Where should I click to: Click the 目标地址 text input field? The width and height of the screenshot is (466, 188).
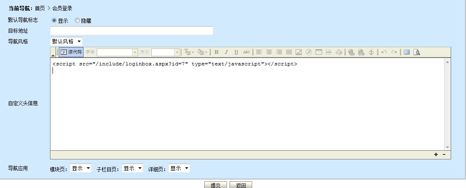pos(131,31)
